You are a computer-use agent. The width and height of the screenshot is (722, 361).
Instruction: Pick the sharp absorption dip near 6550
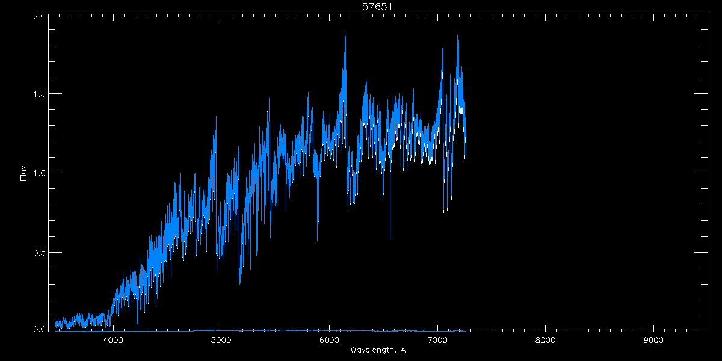(x=390, y=237)
